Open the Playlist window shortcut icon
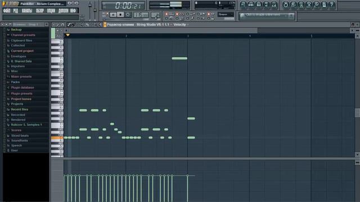This screenshot has width=360, height=202. tap(243, 4)
